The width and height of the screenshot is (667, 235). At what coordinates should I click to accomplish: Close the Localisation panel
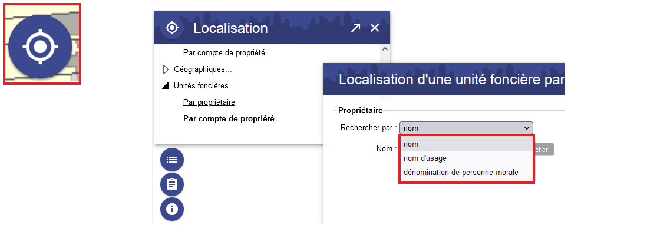[374, 28]
